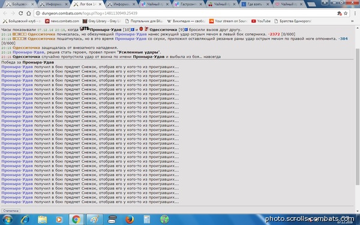Click the Chrome icon in the taskbar
The height and width of the screenshot is (225, 360).
coord(76,220)
